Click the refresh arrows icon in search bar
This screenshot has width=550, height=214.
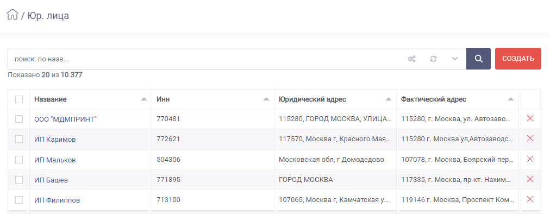coord(433,59)
